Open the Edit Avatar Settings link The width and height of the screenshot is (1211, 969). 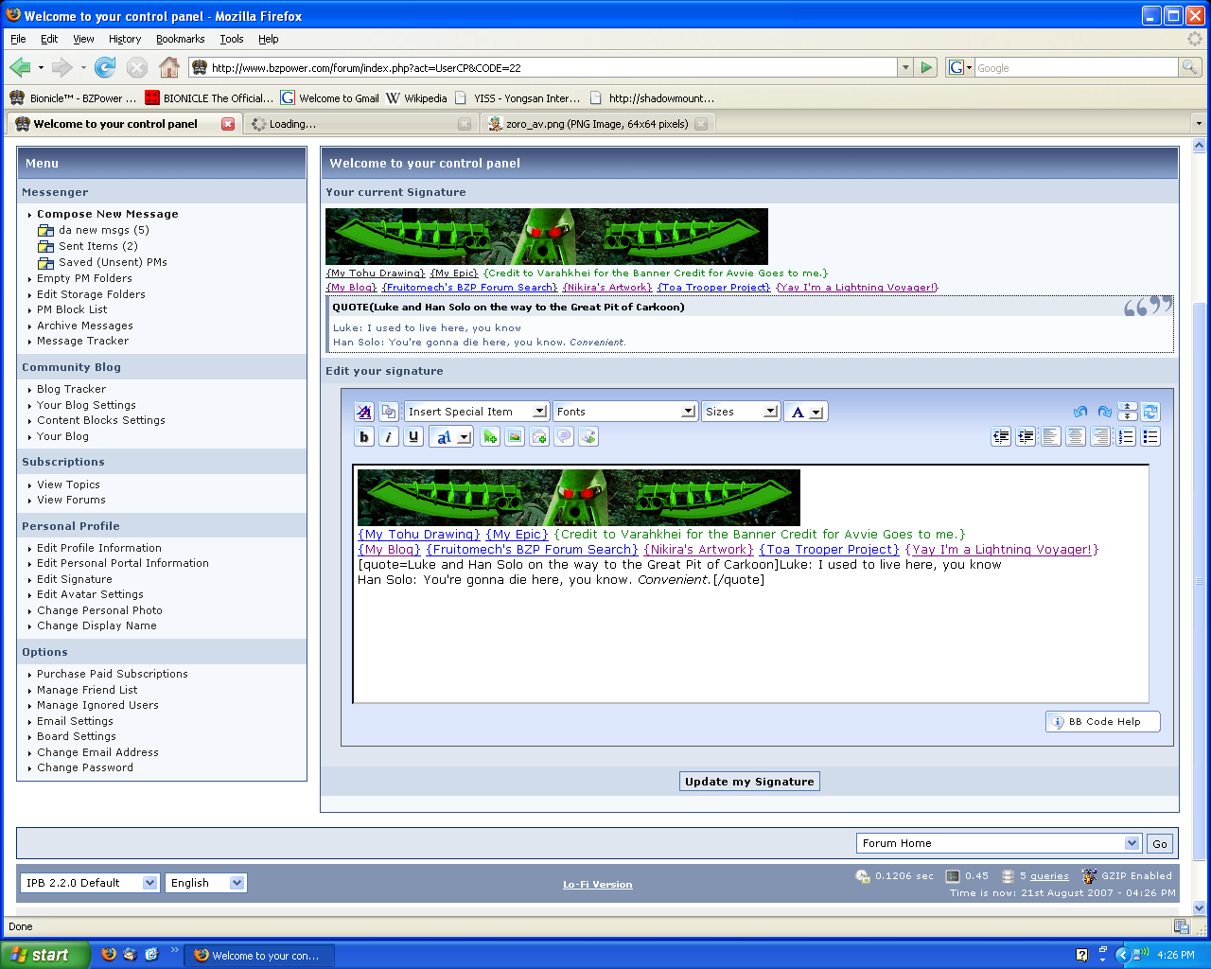pyautogui.click(x=90, y=594)
